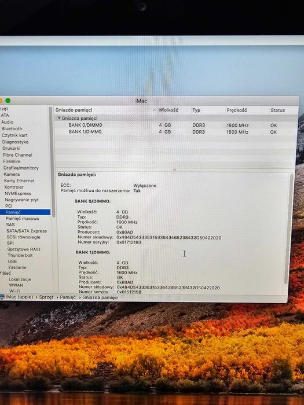Image resolution: width=304 pixels, height=405 pixels.
Task: Open Sprzętowe RAID section
Action: [x=24, y=249]
